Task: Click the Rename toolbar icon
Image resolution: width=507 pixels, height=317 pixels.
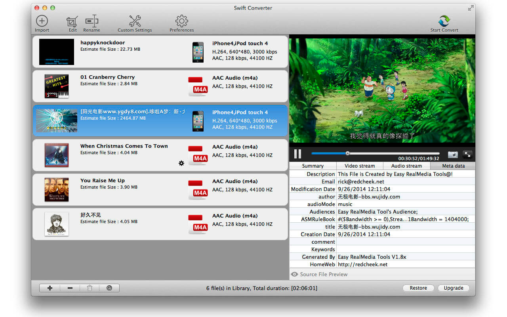Action: tap(91, 21)
